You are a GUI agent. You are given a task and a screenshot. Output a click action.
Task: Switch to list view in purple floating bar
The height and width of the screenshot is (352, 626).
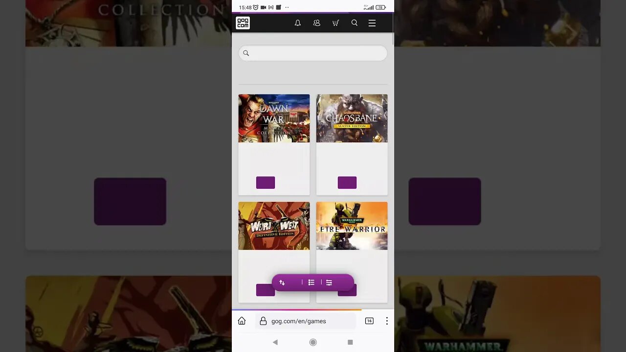click(311, 283)
